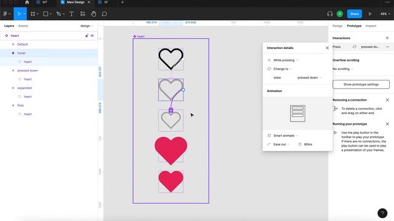
Task: Click the purple connection endpoint on pressed heart
Action: click(x=171, y=110)
